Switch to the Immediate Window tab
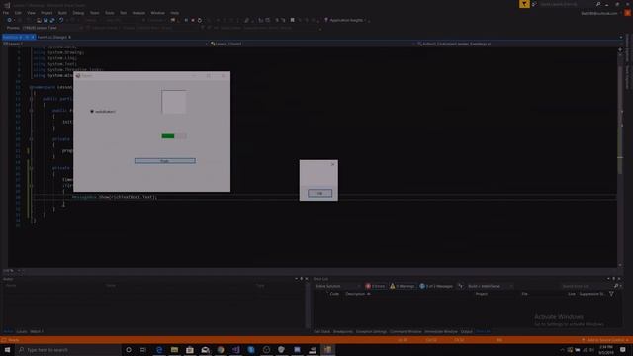633x356 pixels. 441,332
